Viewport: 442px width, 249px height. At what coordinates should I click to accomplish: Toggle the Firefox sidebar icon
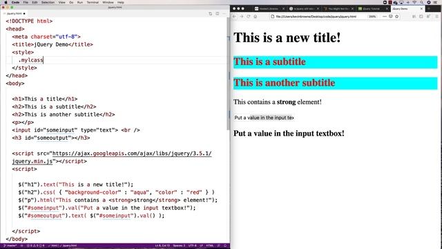pos(421,17)
